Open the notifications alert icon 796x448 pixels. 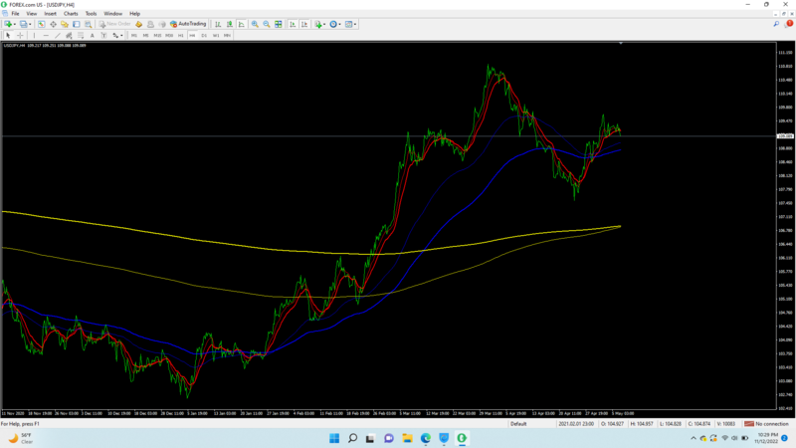click(x=788, y=24)
